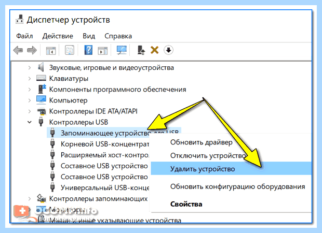Open the Действие menu

58,36
